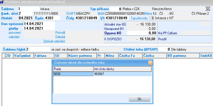213x106 pixels.
Task: Click the Akt.číslo dávky column header
Action: tap(122, 69)
